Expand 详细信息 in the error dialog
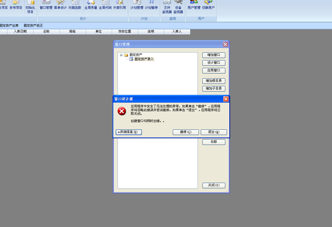332x227 pixels. [129, 132]
